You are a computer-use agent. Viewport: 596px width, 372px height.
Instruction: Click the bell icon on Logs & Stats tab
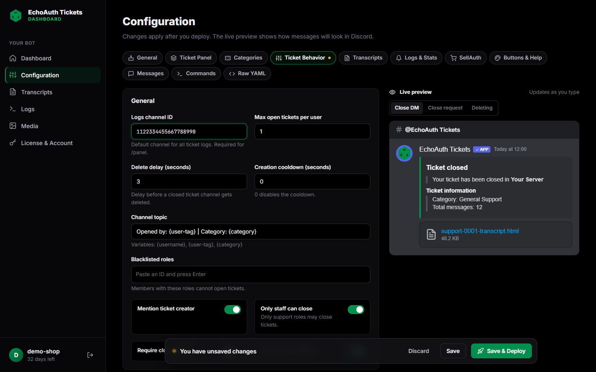tap(399, 58)
